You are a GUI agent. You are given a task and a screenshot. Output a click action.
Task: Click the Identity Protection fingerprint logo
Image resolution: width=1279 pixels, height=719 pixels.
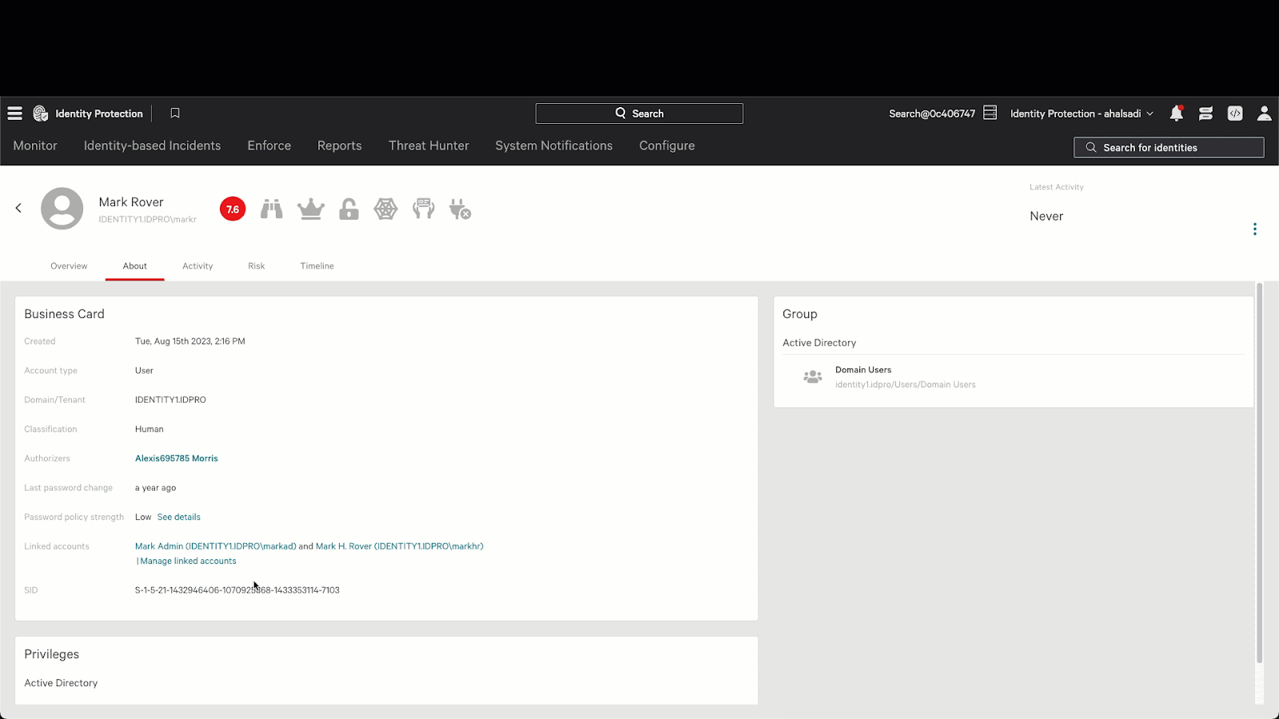[x=41, y=113]
